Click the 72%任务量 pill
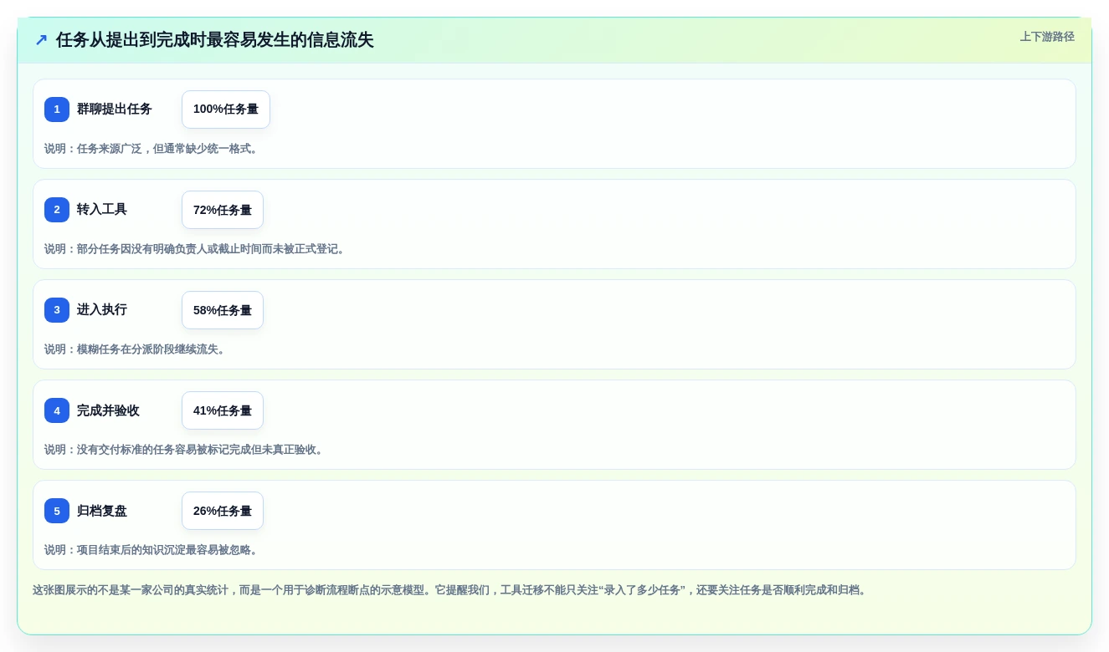 223,210
